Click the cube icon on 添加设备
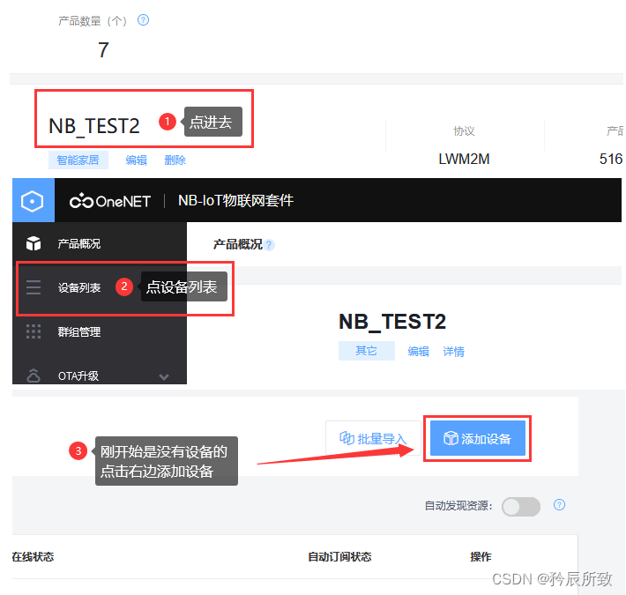 click(451, 438)
